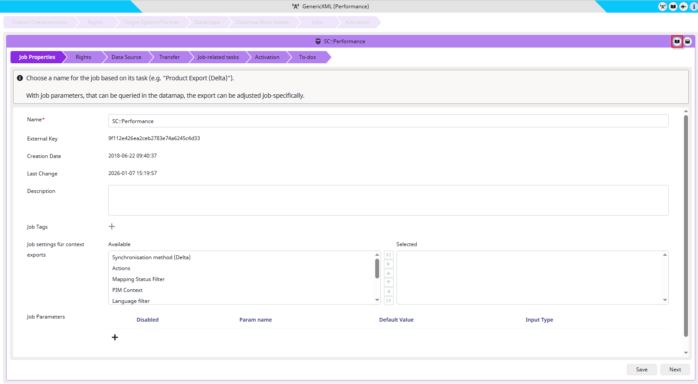Add a job parameter with the bold plus
The width and height of the screenshot is (698, 384).
tap(115, 337)
